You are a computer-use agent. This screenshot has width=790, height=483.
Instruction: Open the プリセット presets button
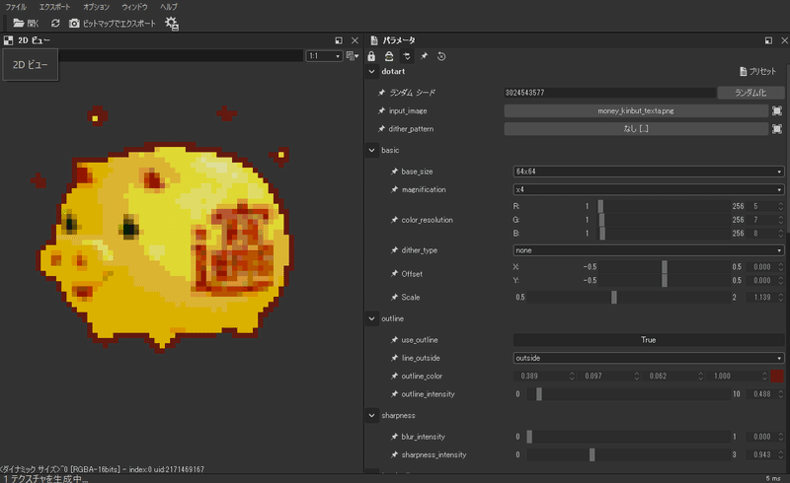tap(757, 71)
